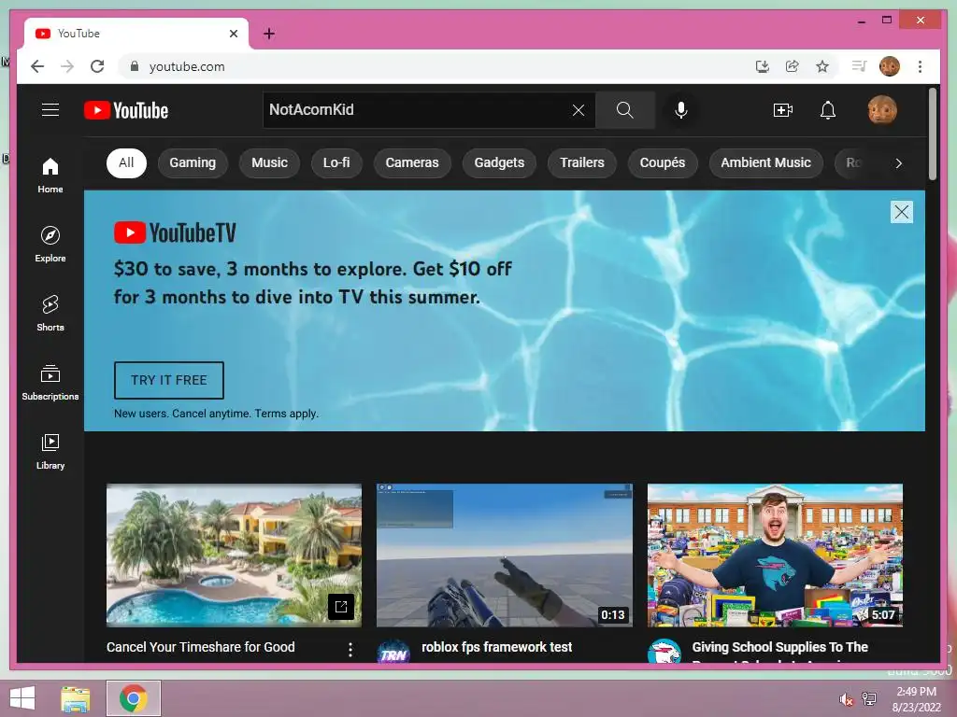Select the Gaming filter chip

[x=193, y=162]
